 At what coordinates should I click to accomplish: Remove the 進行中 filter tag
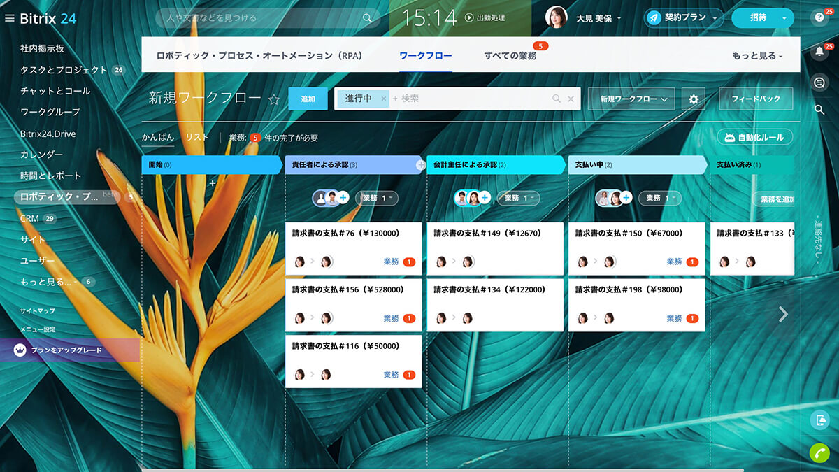(x=383, y=99)
